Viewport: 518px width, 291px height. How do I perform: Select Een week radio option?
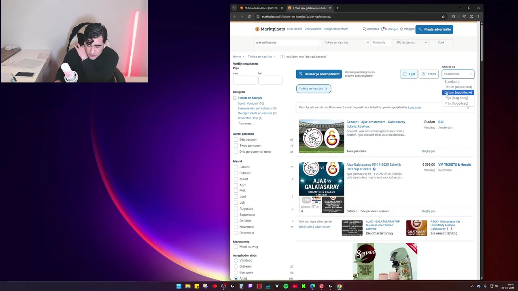(x=236, y=272)
